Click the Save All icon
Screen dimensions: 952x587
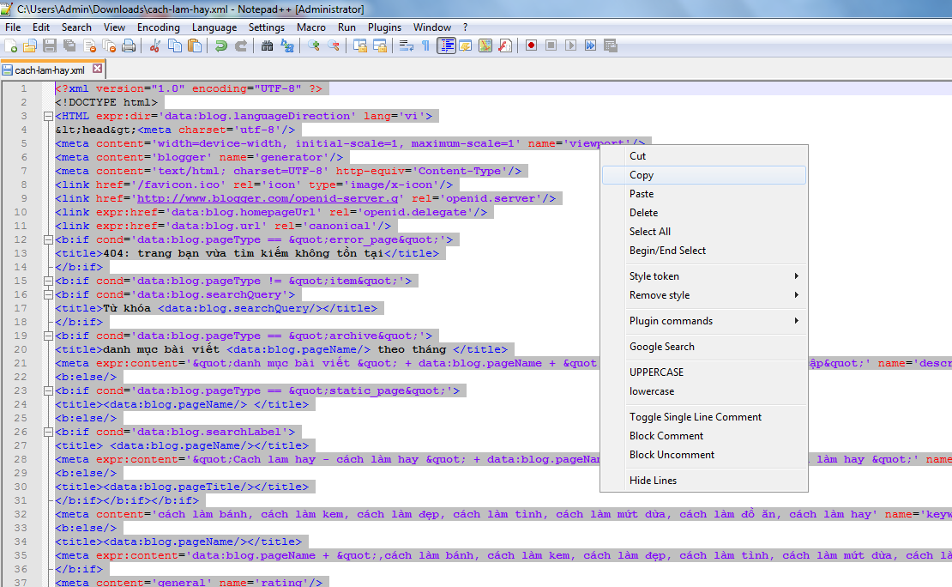[69, 45]
